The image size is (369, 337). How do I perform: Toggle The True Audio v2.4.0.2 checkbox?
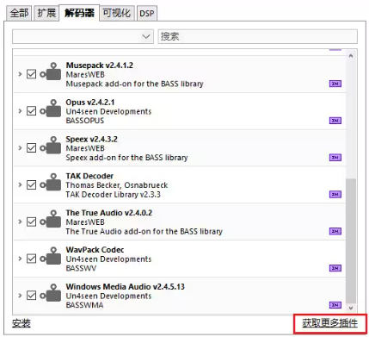click(31, 222)
